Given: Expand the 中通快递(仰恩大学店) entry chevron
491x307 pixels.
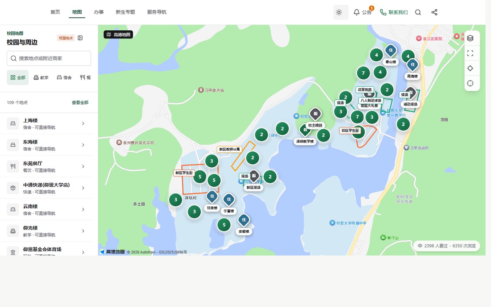Looking at the screenshot, I should click(83, 188).
